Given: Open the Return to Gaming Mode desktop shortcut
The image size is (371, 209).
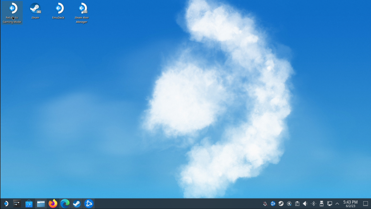Looking at the screenshot, I should 12,13.
